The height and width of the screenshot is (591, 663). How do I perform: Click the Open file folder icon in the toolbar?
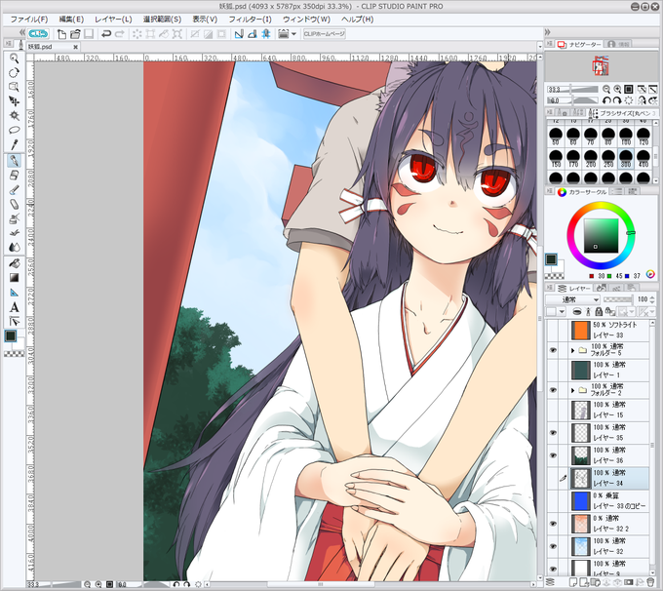(x=75, y=34)
